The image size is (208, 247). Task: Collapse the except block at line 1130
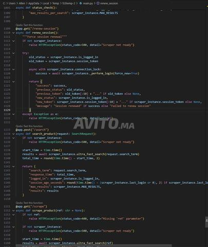coord(13,114)
